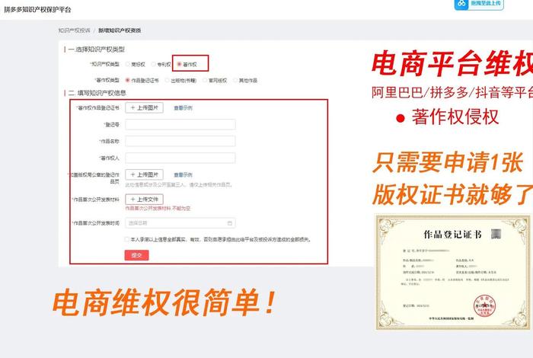The image size is (533, 358).
Task: Click the blue cloud upload icon at top
Action: pos(461,4)
